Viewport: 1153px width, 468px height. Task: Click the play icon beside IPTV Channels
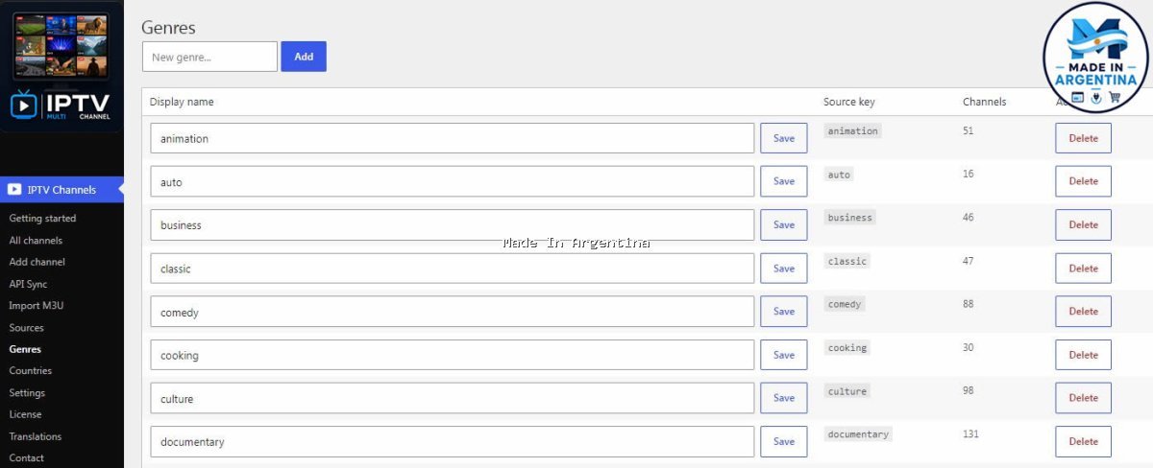(x=15, y=190)
